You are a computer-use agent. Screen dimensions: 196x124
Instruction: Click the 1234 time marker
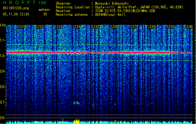(x=77, y=27)
